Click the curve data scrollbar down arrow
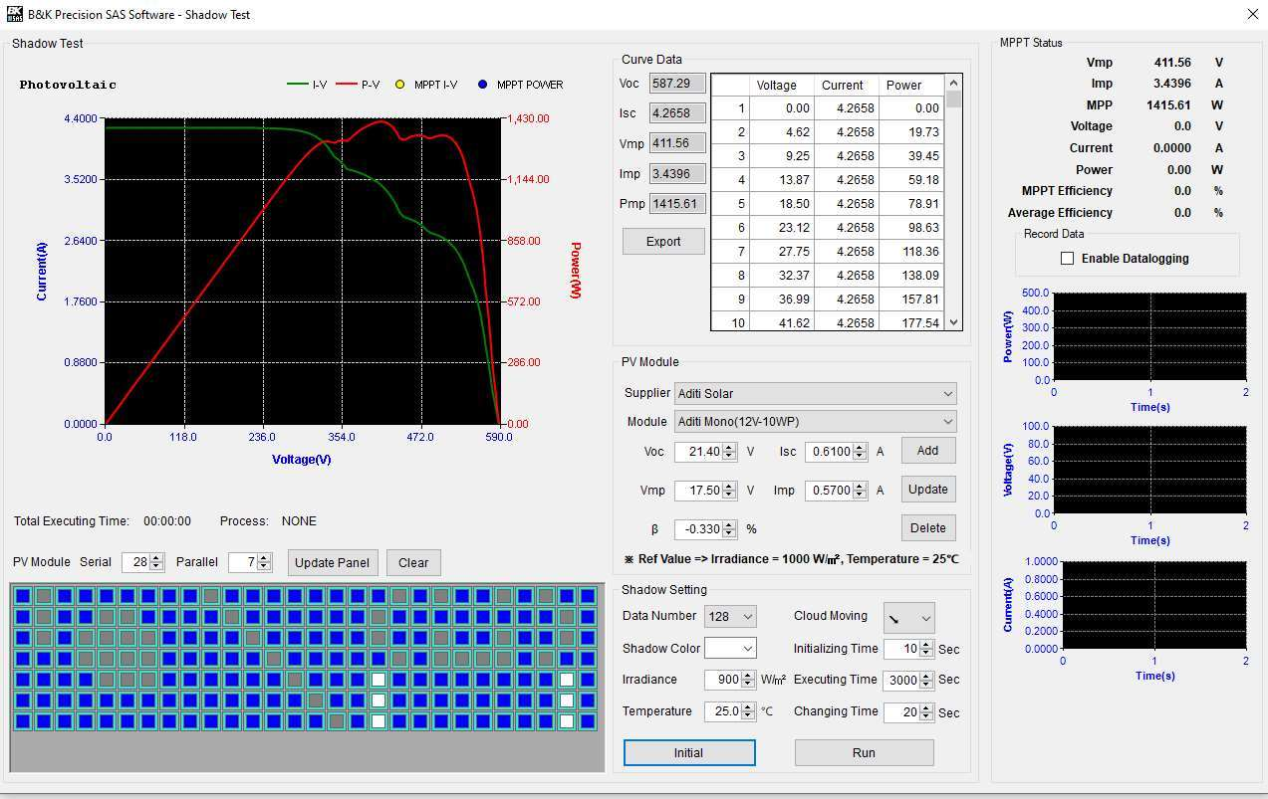The height and width of the screenshot is (799, 1268). coord(954,322)
